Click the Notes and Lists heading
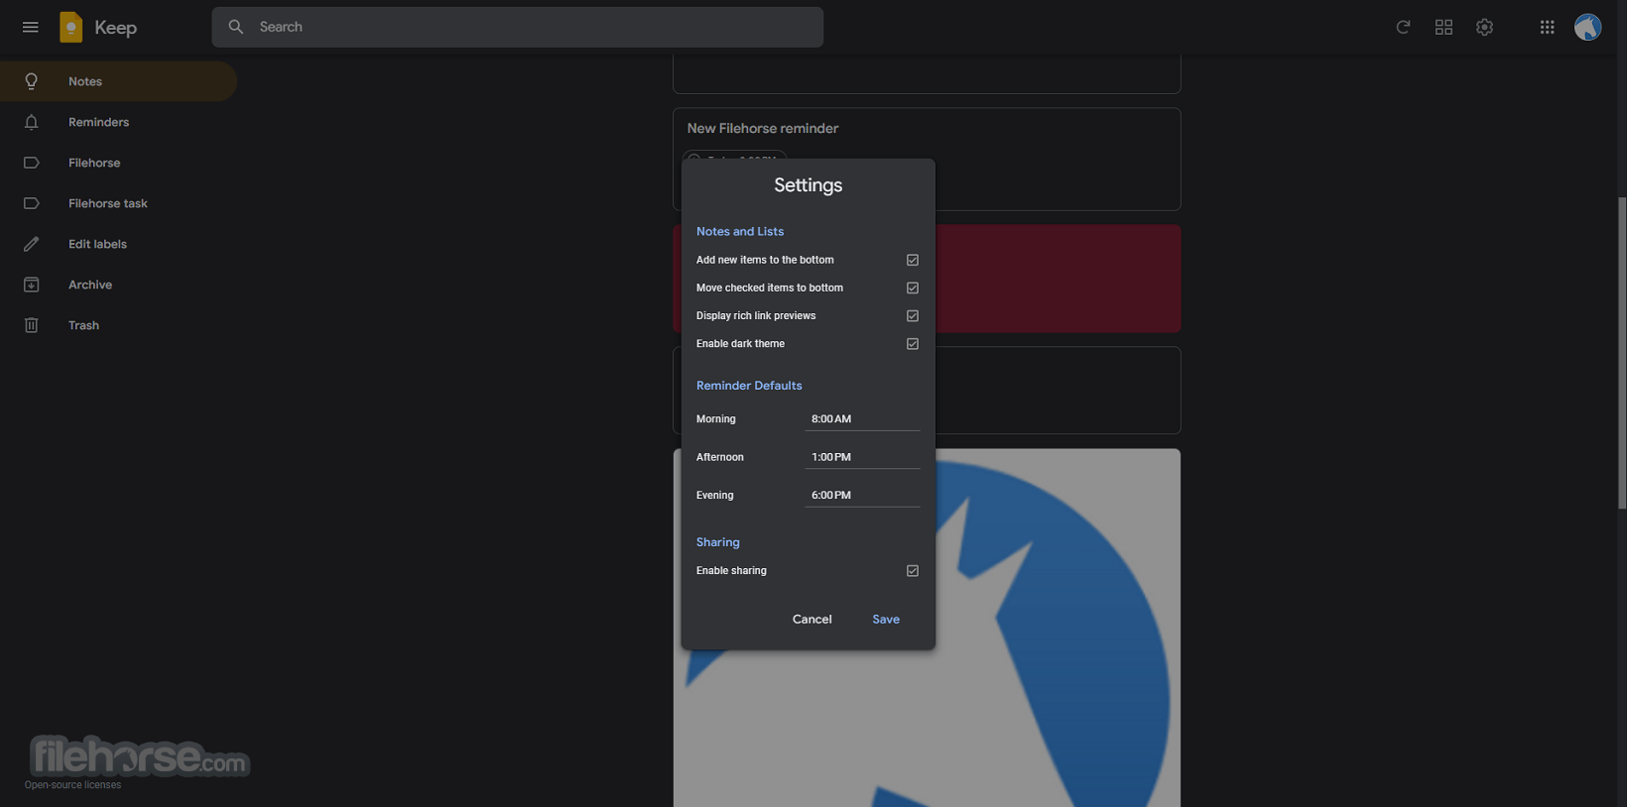The width and height of the screenshot is (1627, 807). click(740, 231)
